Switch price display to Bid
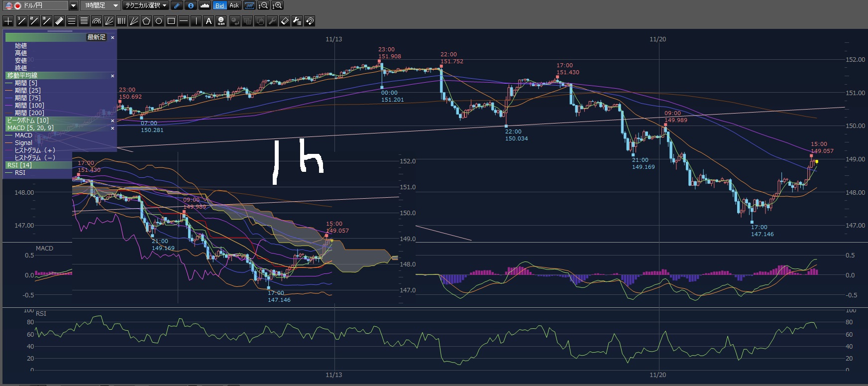This screenshot has height=386, width=868. click(219, 5)
